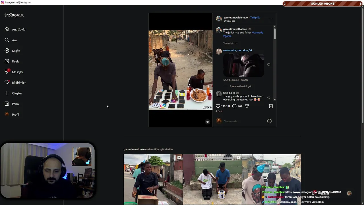
Task: Click Orijinal ses audio link
Action: click(229, 21)
